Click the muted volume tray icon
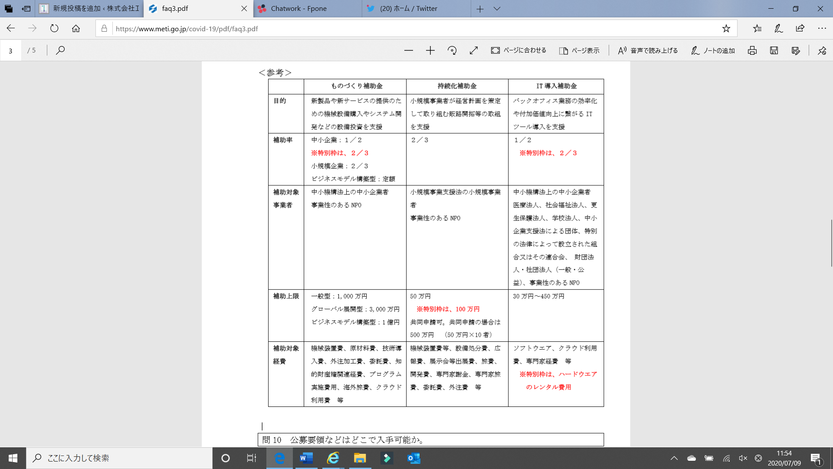The width and height of the screenshot is (833, 469). [743, 458]
